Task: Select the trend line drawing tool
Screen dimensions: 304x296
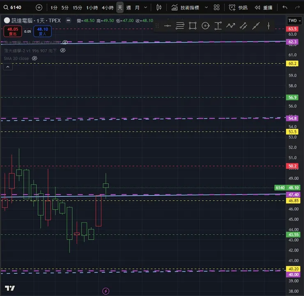Action: pyautogui.click(x=256, y=26)
